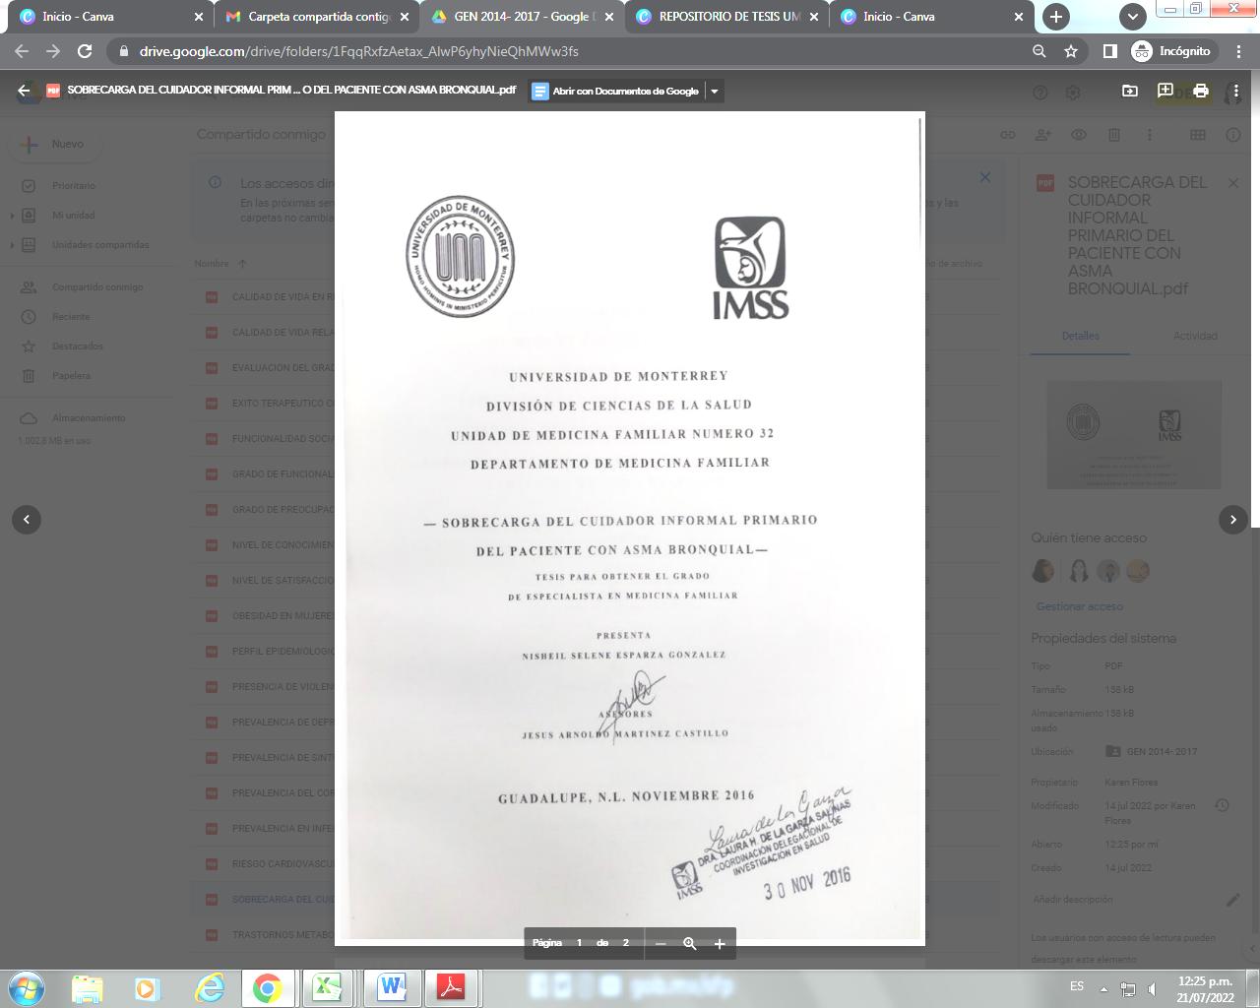Click the PDF file title in preview header
The image size is (1260, 1008).
coord(291,90)
